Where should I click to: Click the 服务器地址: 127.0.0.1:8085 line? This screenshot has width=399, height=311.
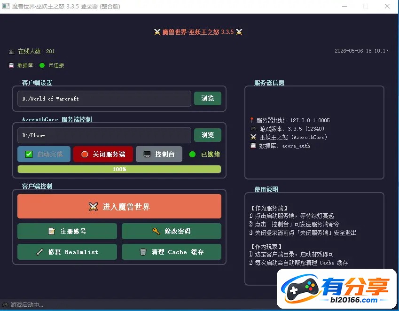coord(293,120)
